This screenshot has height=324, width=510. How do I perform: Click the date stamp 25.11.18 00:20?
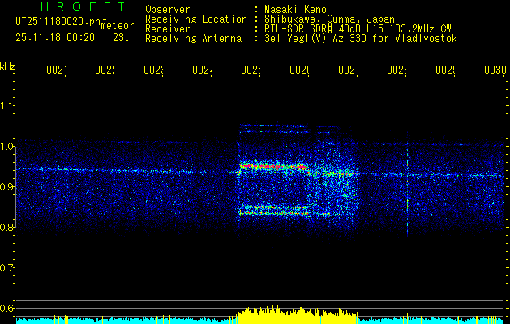55,38
